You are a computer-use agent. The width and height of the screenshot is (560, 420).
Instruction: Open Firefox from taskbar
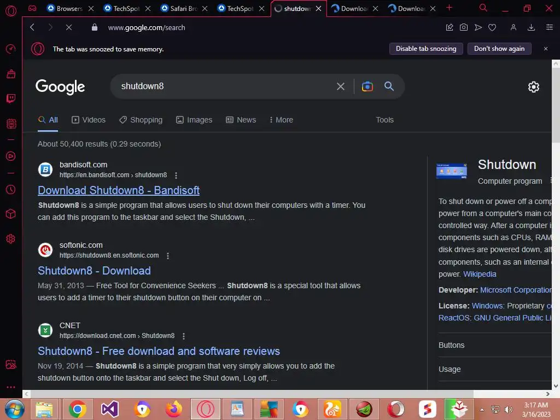[x=174, y=409]
